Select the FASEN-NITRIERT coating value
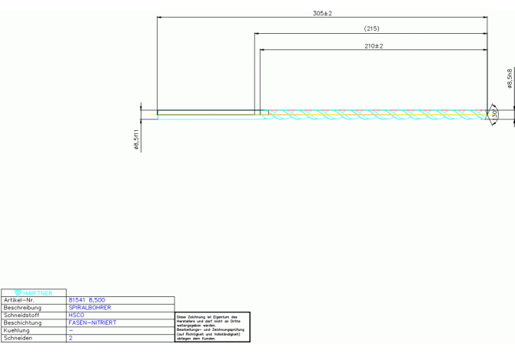The image size is (515, 354). pos(92,323)
